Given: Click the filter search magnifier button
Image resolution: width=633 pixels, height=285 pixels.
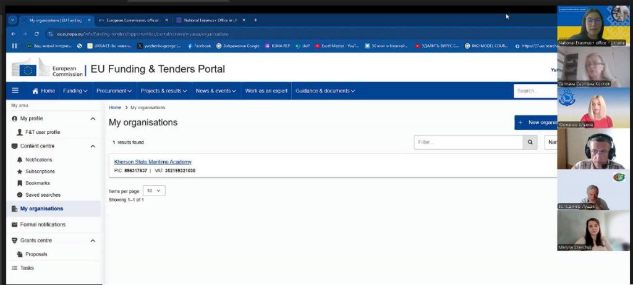Looking at the screenshot, I should (x=530, y=142).
